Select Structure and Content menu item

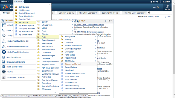(73, 64)
